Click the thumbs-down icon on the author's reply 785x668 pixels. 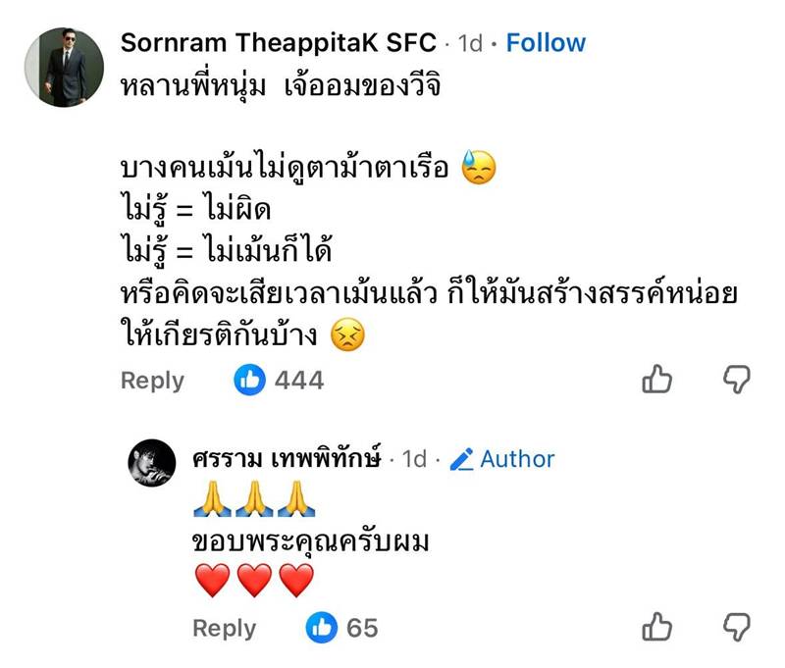[736, 627]
